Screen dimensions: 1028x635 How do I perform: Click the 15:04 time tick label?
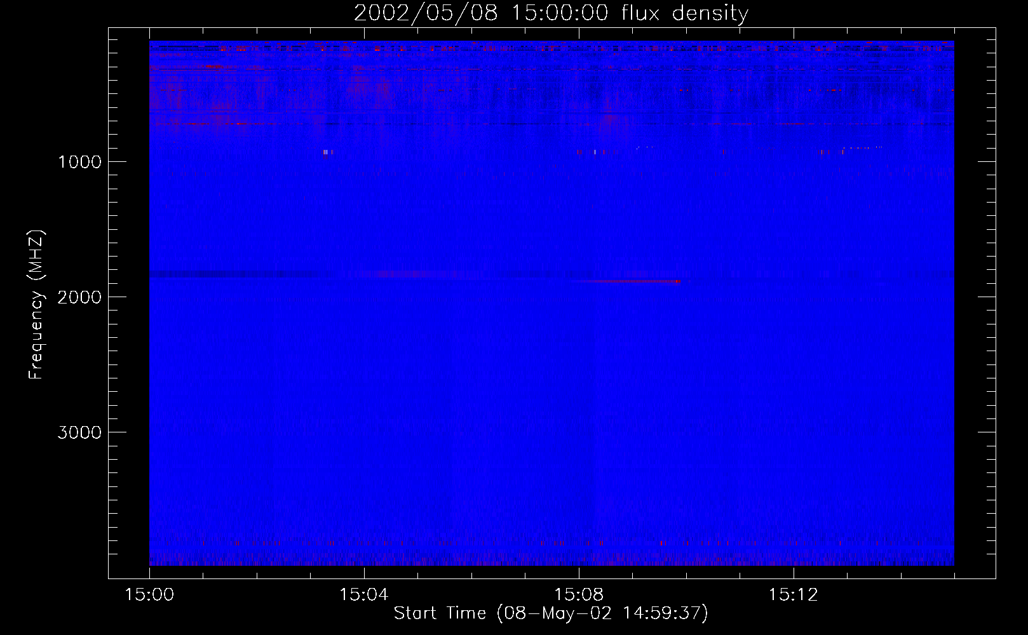coord(364,595)
